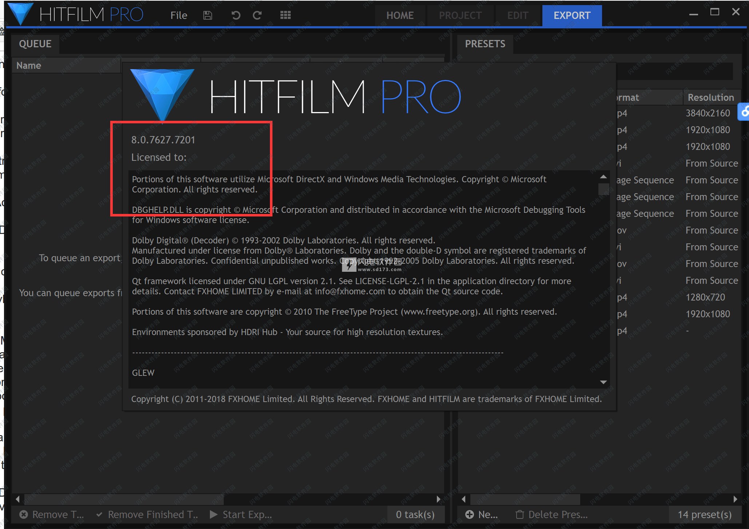Click the 14 preset(s) status

coord(705,514)
